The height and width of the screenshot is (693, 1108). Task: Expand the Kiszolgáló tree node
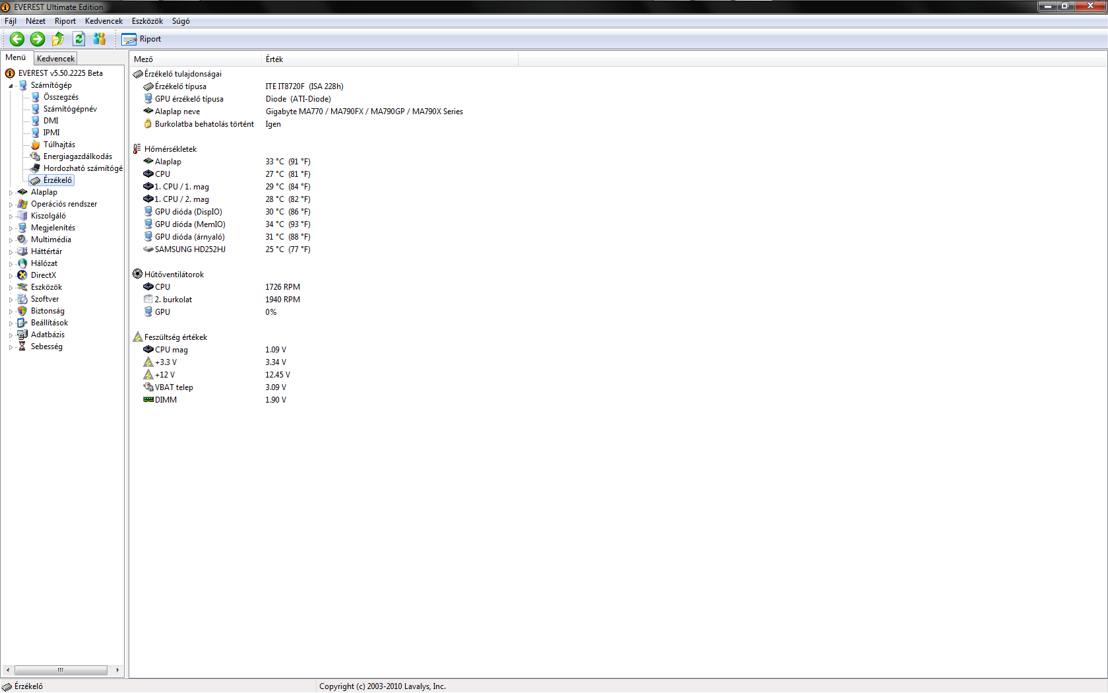(x=11, y=216)
